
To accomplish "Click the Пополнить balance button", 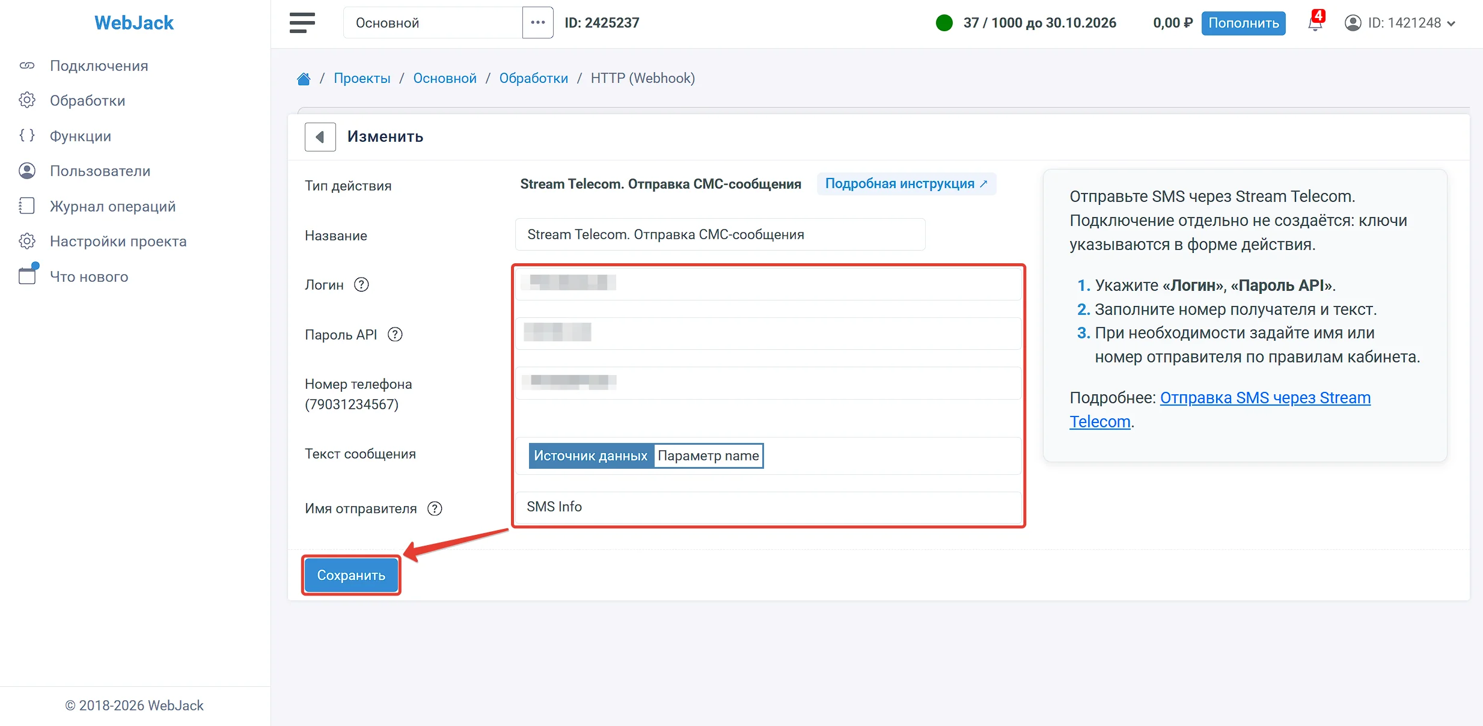I will 1243,23.
